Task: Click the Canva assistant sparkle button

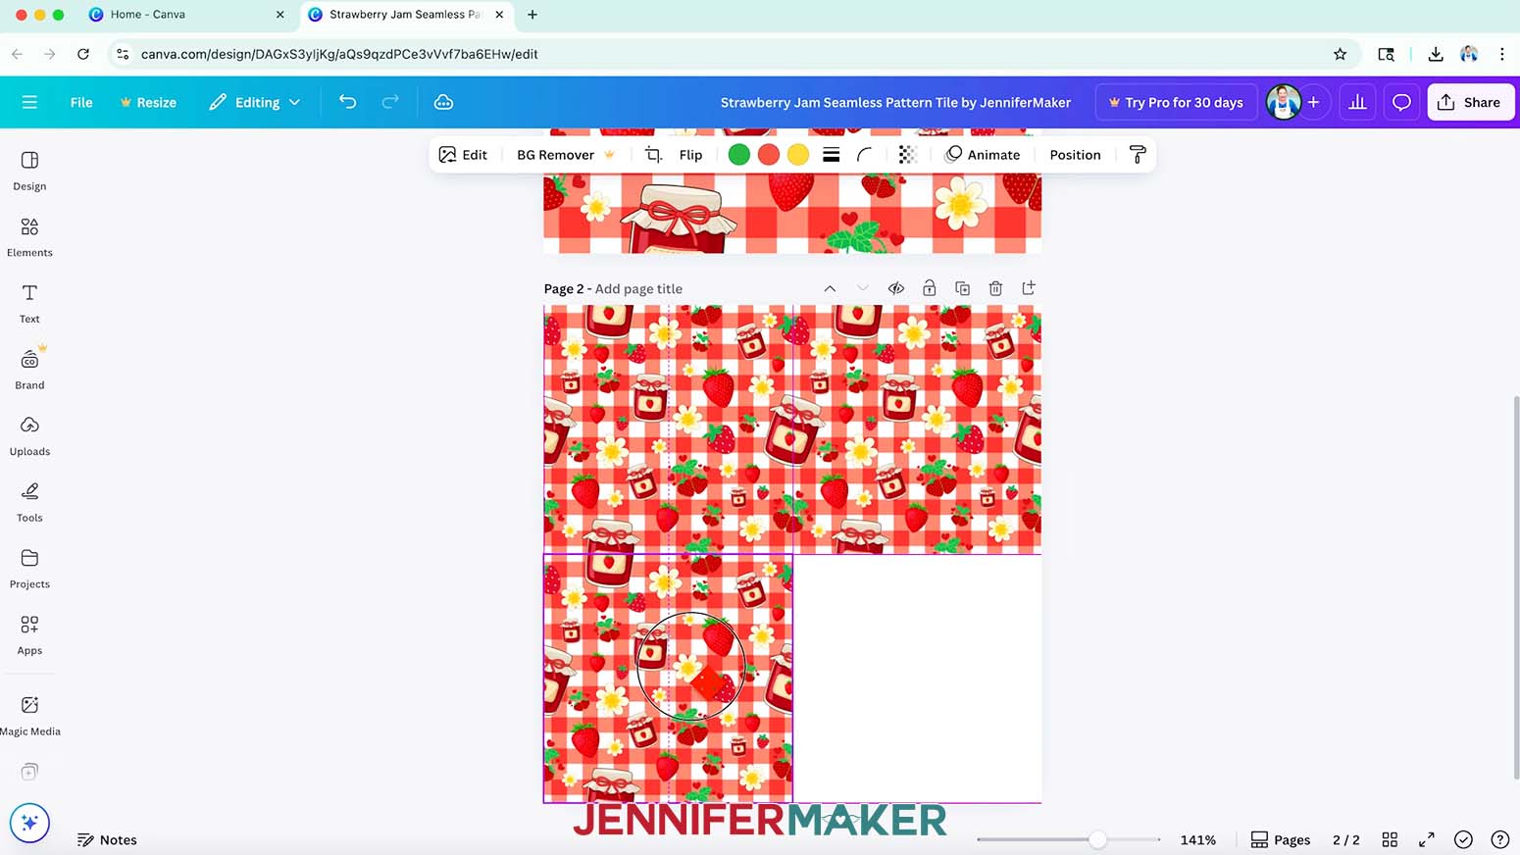Action: (29, 823)
